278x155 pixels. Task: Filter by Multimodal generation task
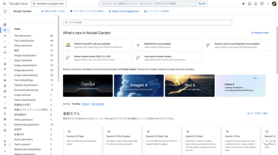[34, 124]
